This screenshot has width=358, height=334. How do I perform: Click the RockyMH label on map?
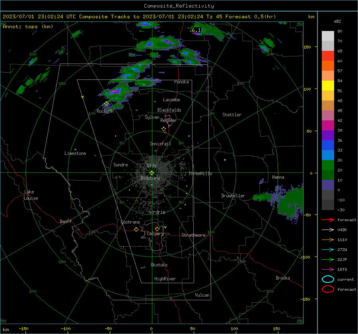coord(105,111)
